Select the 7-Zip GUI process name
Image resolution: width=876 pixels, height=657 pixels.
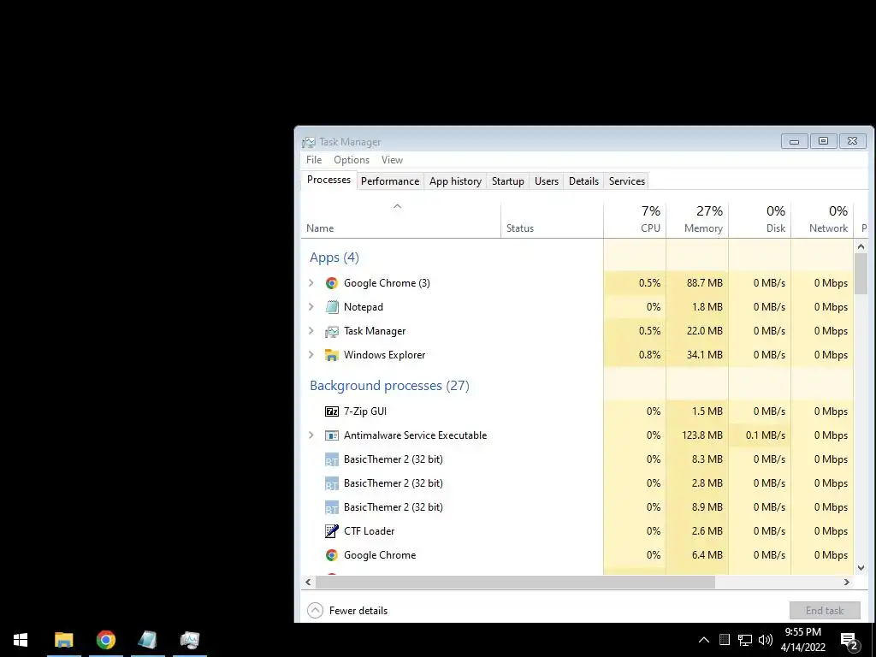pos(365,411)
